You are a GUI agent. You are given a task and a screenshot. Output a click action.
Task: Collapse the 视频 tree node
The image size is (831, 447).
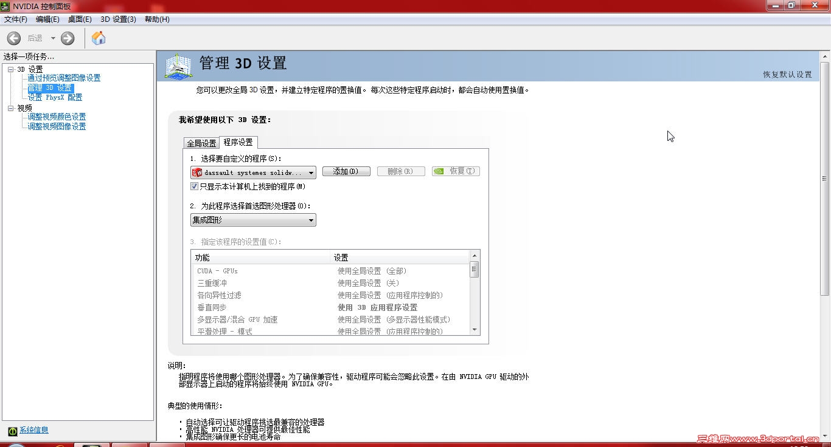pyautogui.click(x=10, y=108)
